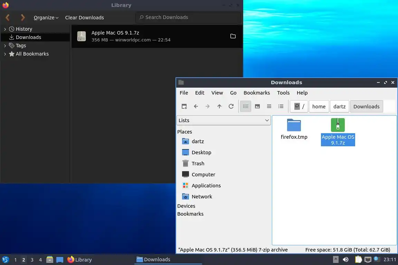Click Clear Downloads button
The height and width of the screenshot is (265, 398).
click(x=85, y=18)
